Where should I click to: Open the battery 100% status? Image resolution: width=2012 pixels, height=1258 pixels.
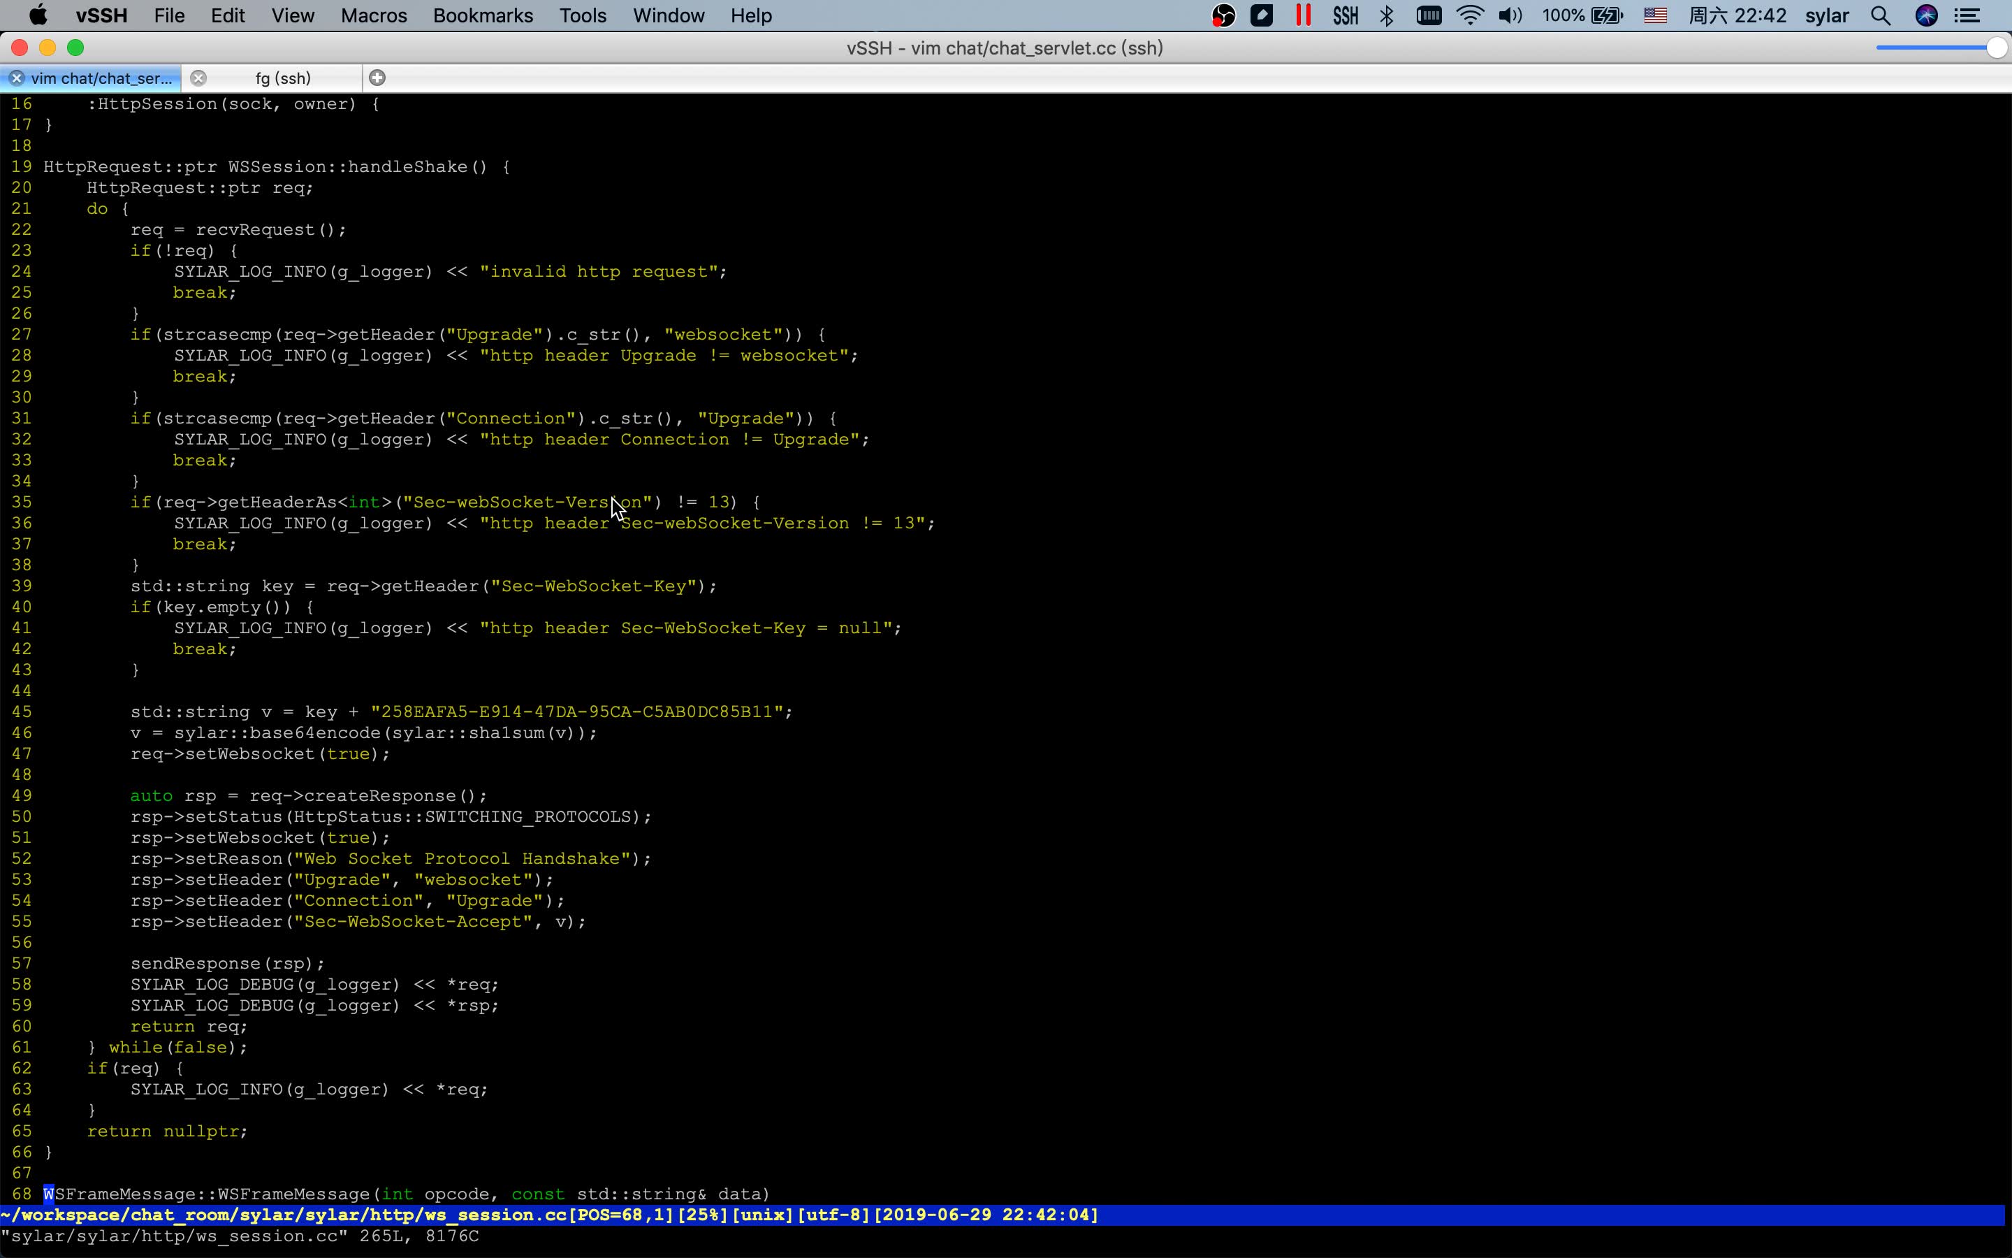pyautogui.click(x=1582, y=15)
